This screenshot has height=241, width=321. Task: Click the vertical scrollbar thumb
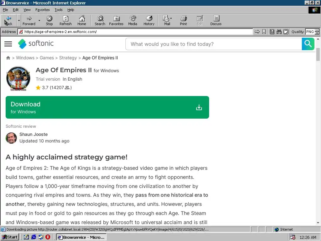click(318, 55)
